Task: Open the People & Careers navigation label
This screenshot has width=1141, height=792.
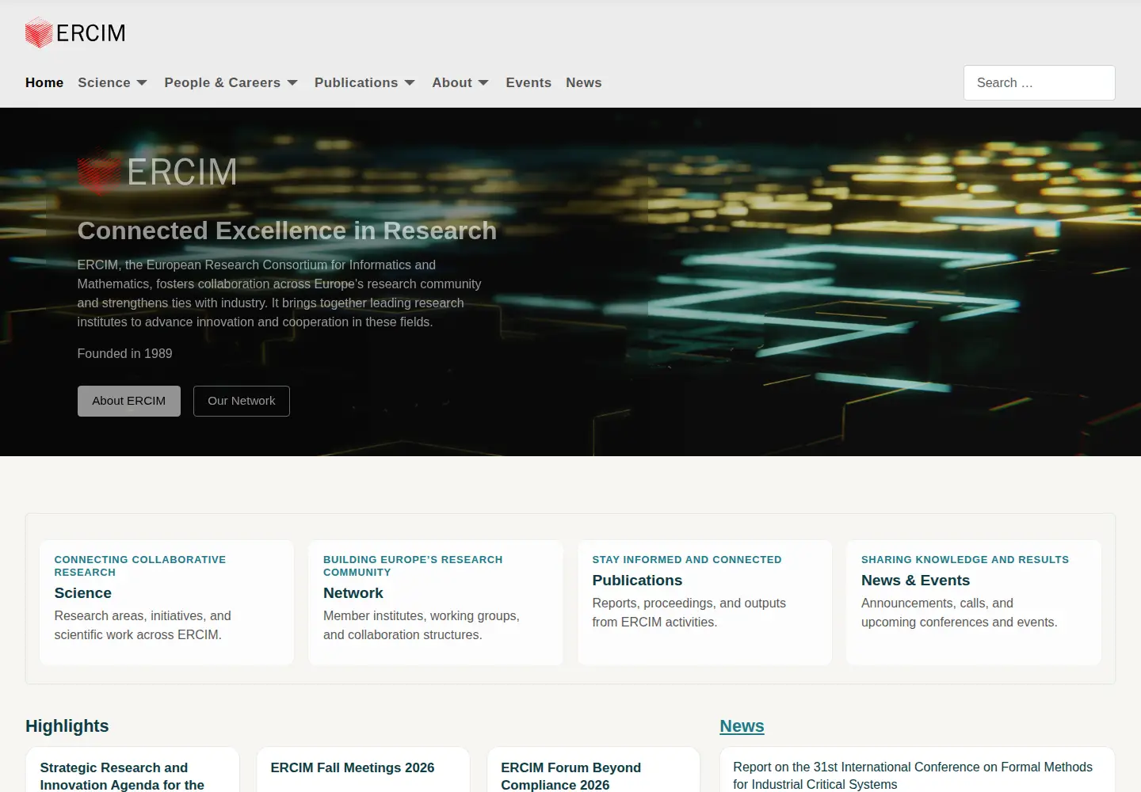Action: [223, 82]
